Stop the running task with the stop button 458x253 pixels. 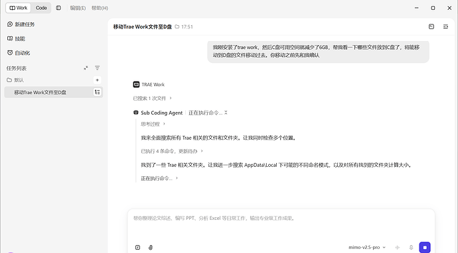point(425,247)
